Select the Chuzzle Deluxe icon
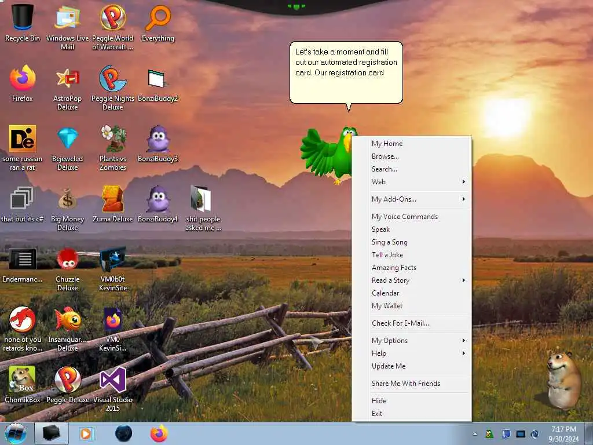 tap(67, 269)
